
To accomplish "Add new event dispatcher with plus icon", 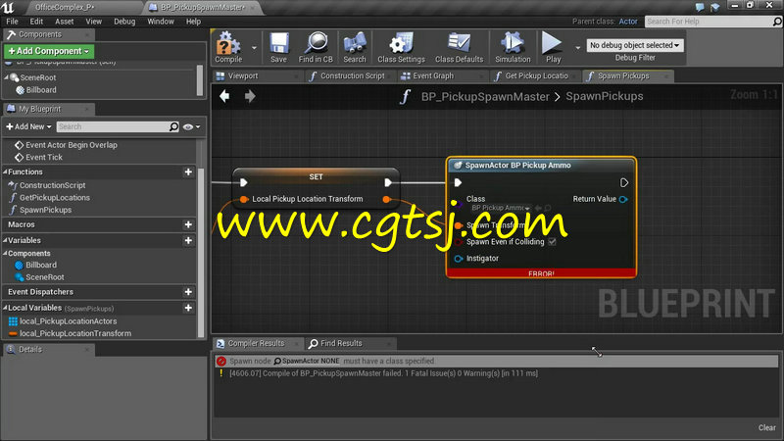I will coord(188,292).
